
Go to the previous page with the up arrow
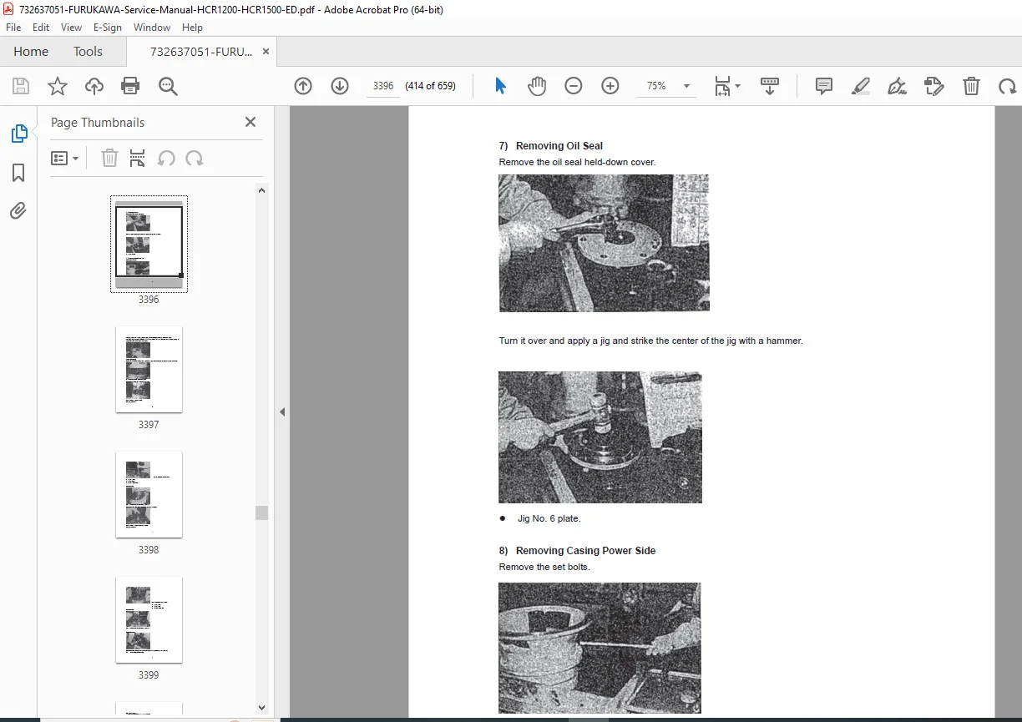303,86
